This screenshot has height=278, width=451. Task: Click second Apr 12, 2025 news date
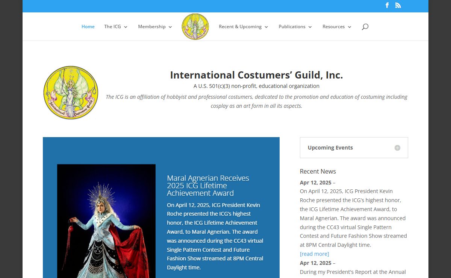click(x=316, y=263)
